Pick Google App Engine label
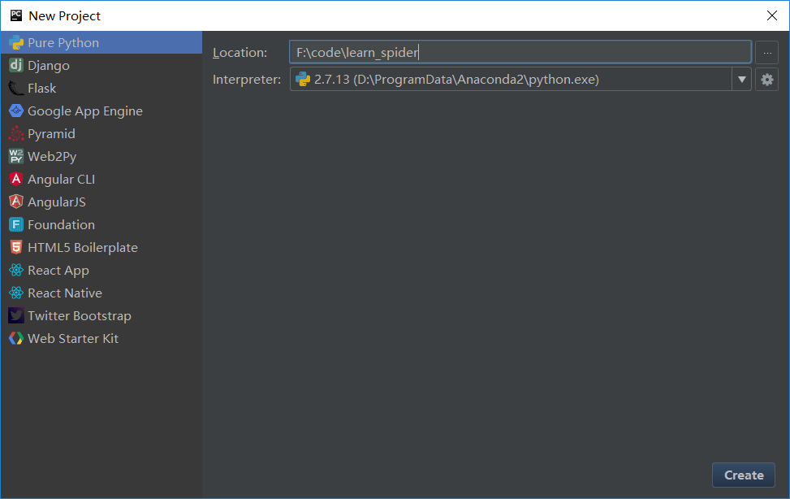The height and width of the screenshot is (499, 790). tap(85, 111)
